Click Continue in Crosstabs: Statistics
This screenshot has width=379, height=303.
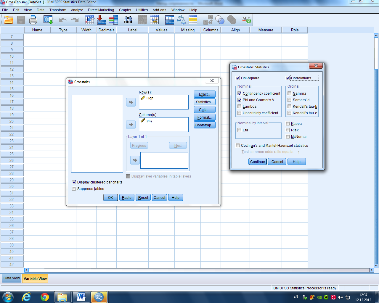pyautogui.click(x=258, y=162)
